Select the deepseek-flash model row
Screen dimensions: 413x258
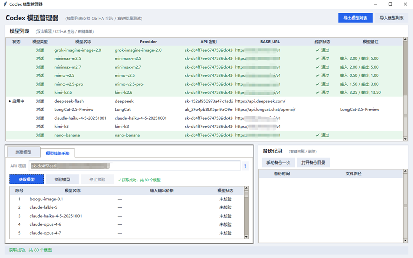pyautogui.click(x=204, y=101)
